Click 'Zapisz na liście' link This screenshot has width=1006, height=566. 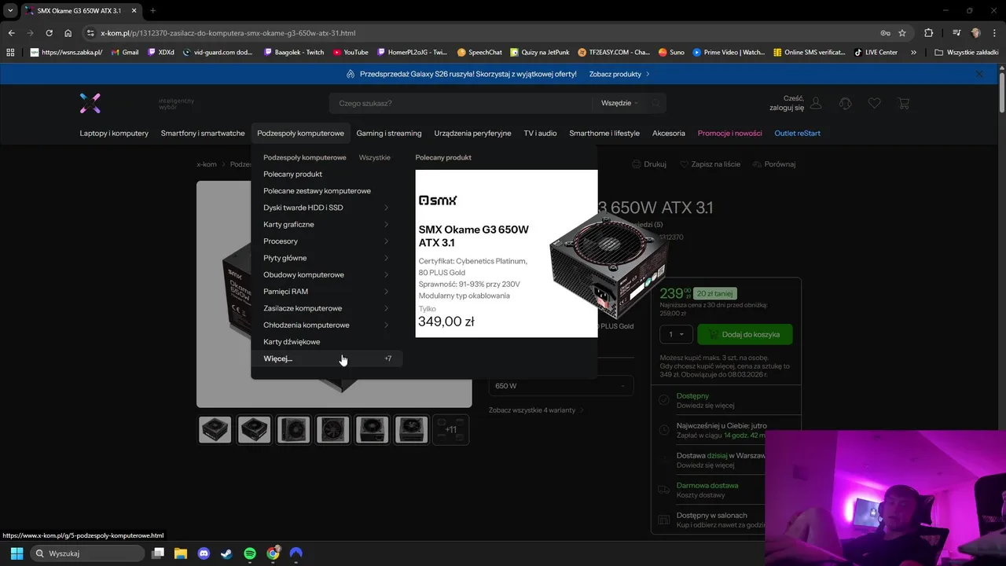(x=710, y=164)
